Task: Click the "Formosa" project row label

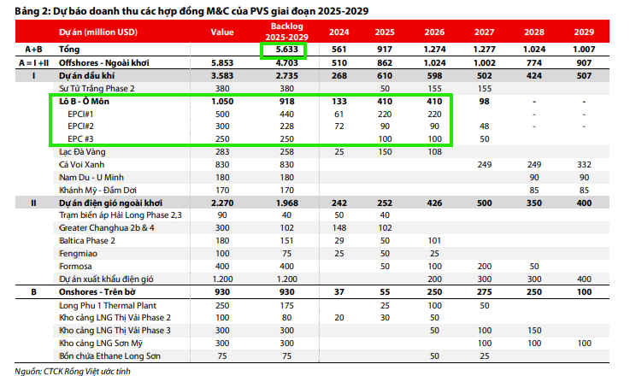Action: click(76, 266)
